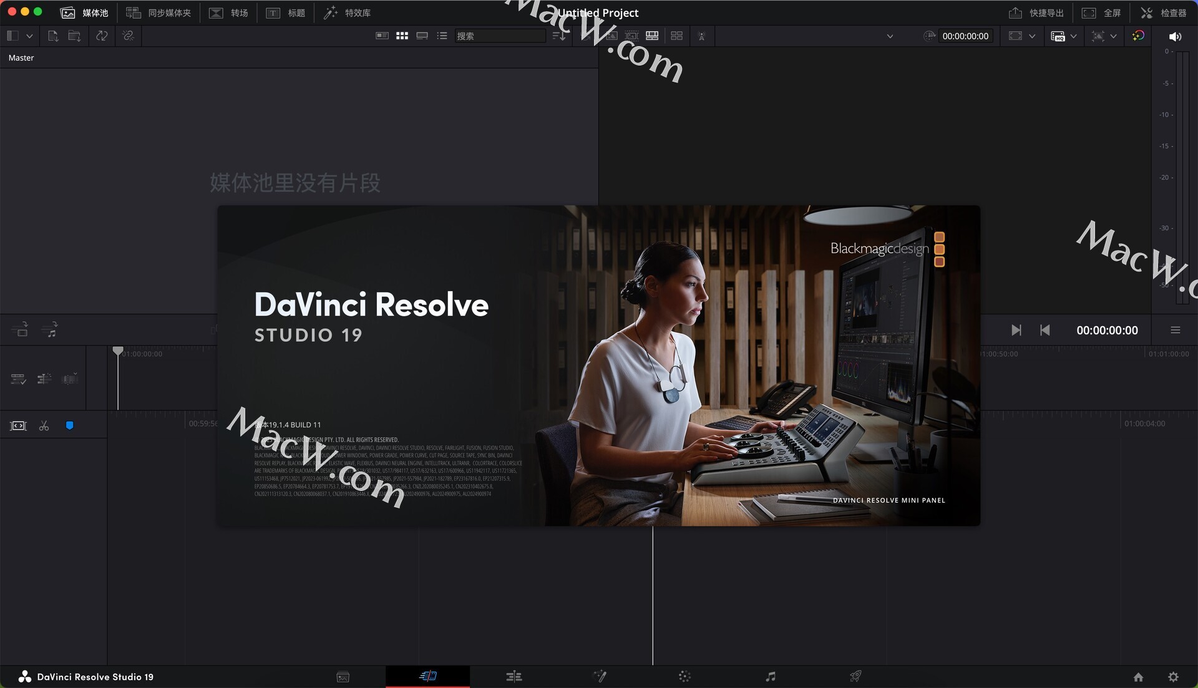
Task: Click the relink media chain icon
Action: pyautogui.click(x=128, y=36)
